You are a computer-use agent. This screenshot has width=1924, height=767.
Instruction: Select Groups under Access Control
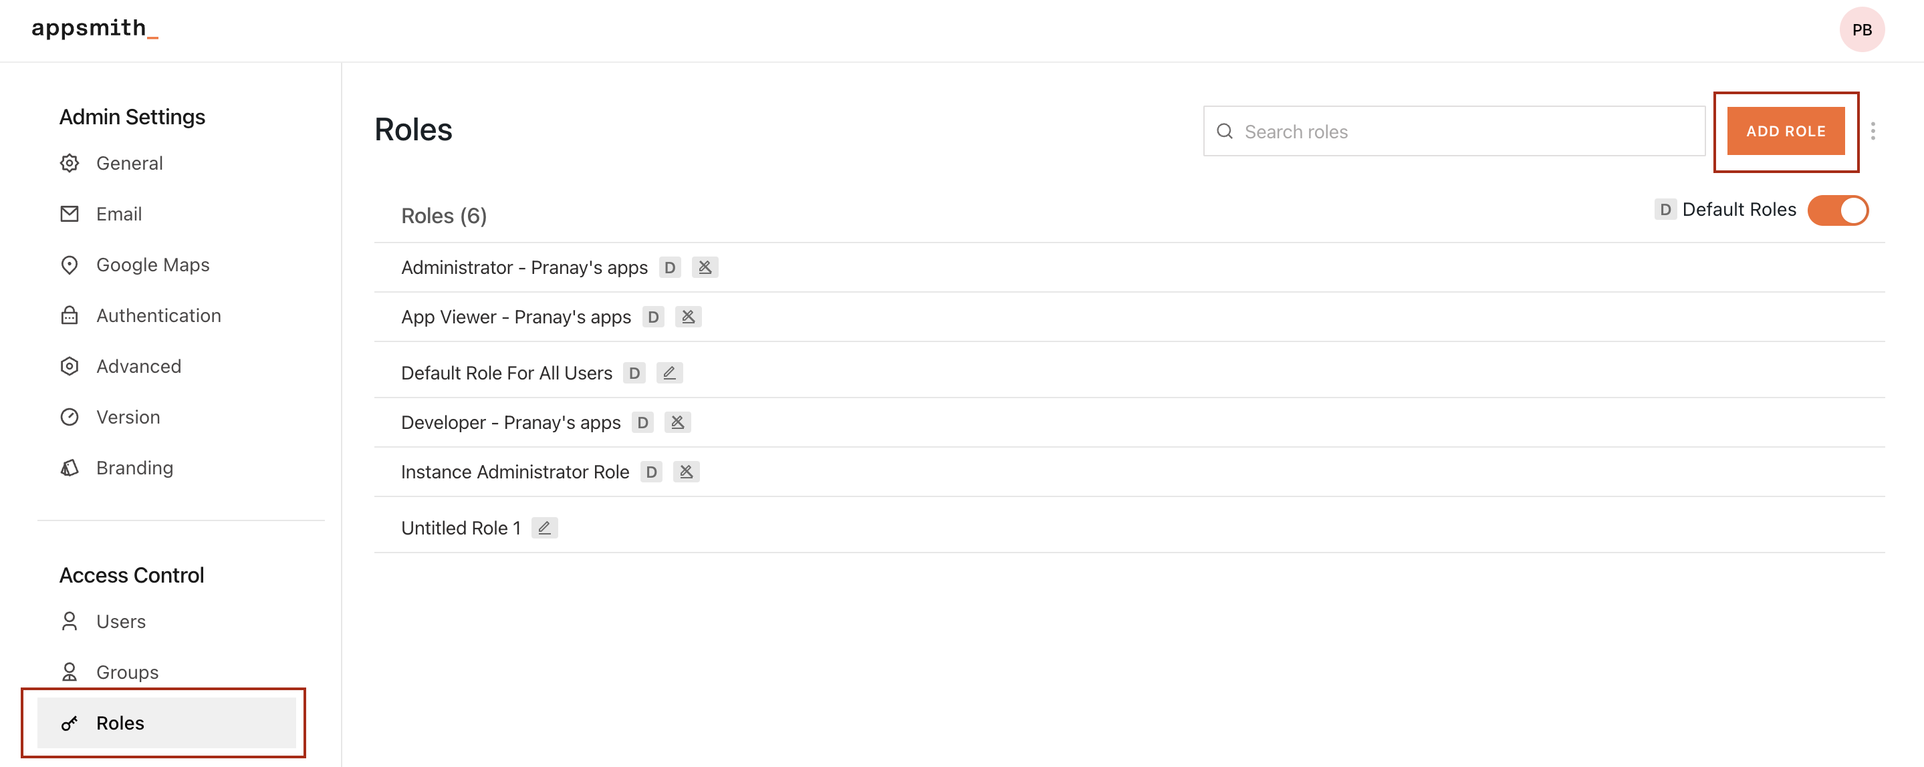(x=127, y=671)
